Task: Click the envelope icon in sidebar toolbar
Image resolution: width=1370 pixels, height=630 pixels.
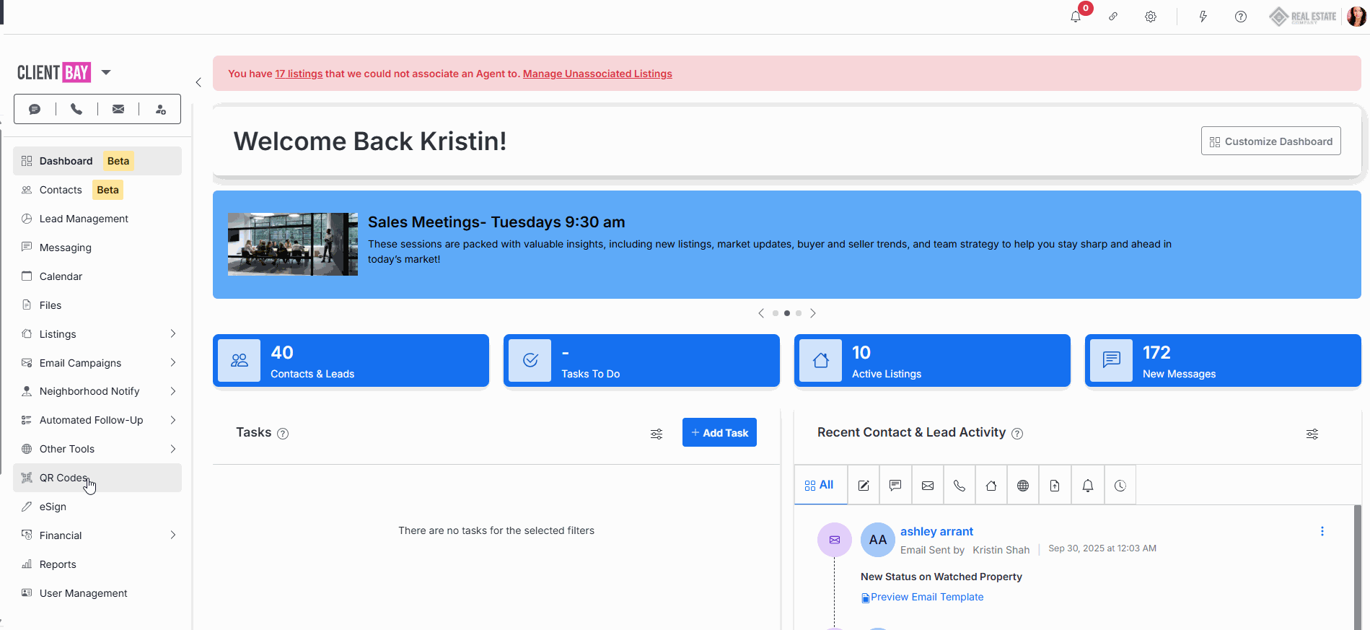Action: 118,109
